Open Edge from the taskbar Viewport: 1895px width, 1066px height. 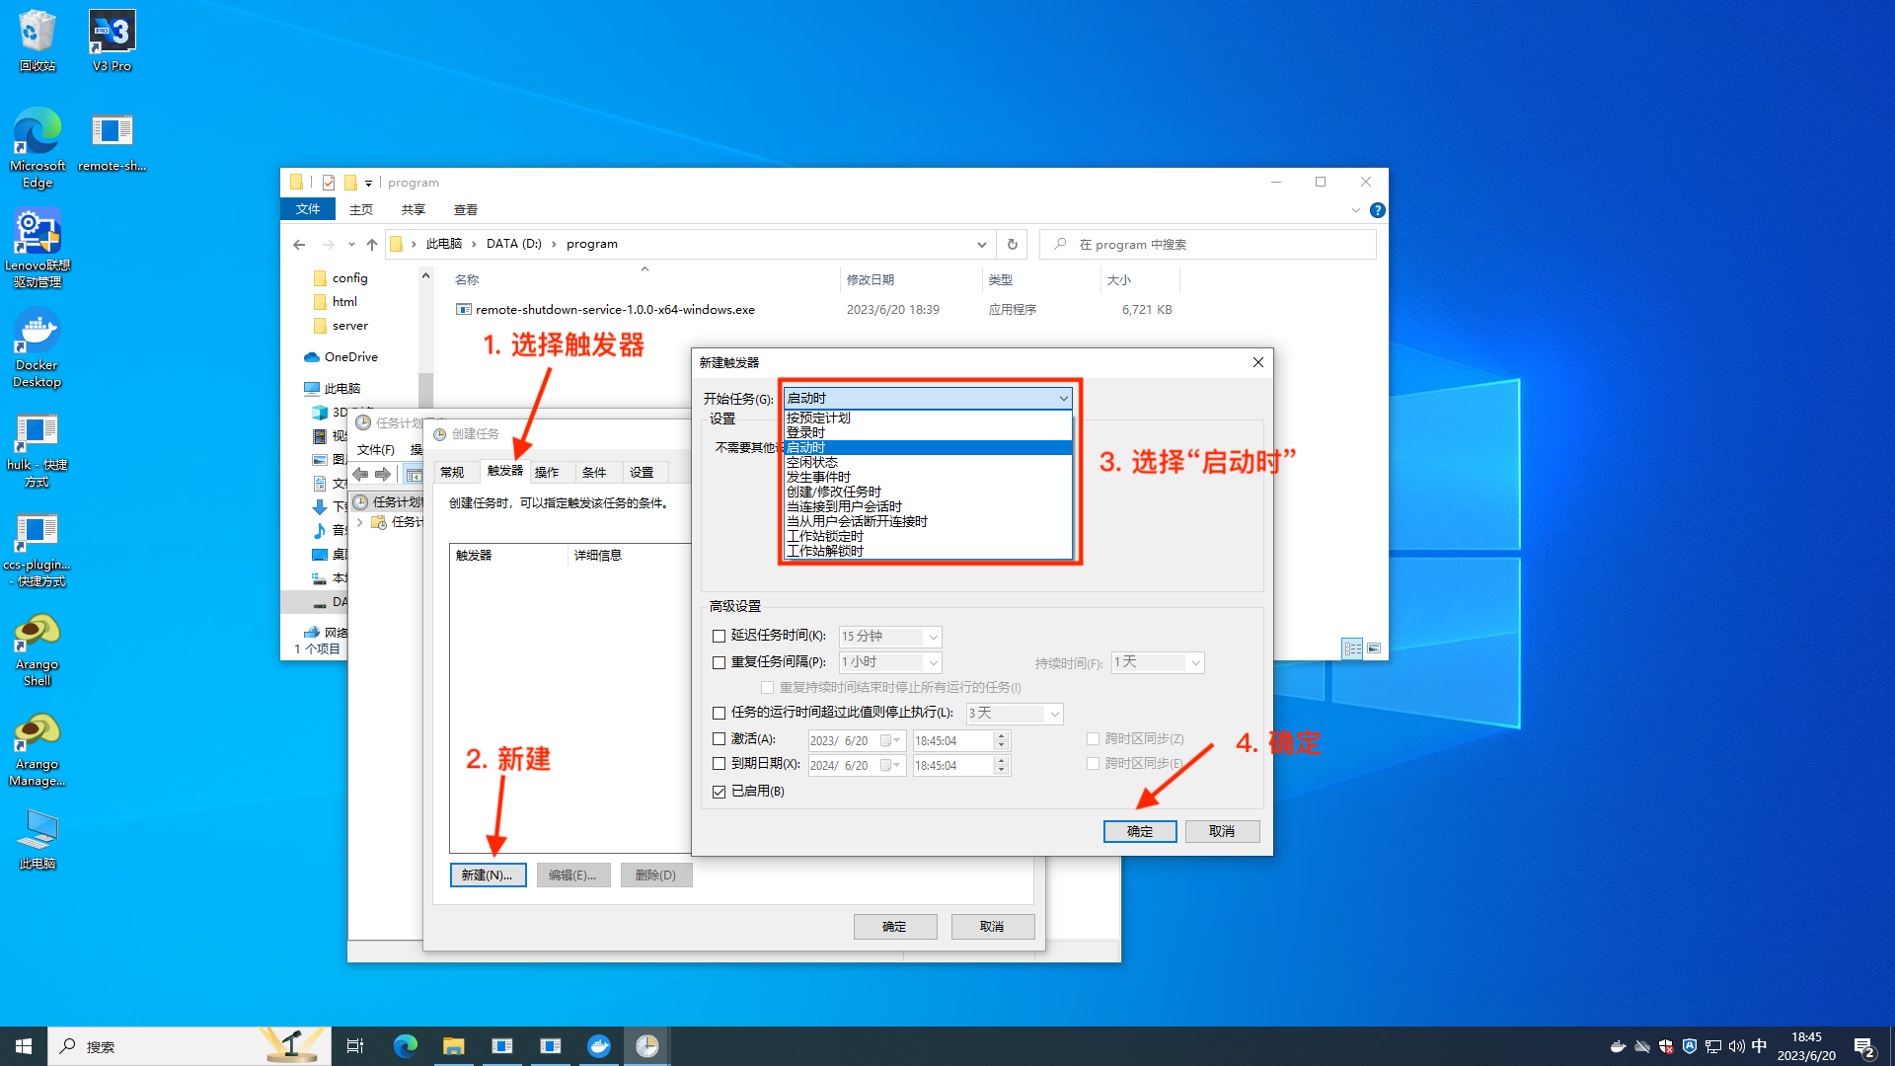405,1046
